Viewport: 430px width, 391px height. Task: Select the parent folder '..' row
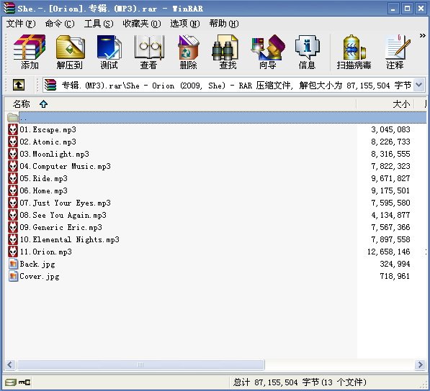[217, 118]
